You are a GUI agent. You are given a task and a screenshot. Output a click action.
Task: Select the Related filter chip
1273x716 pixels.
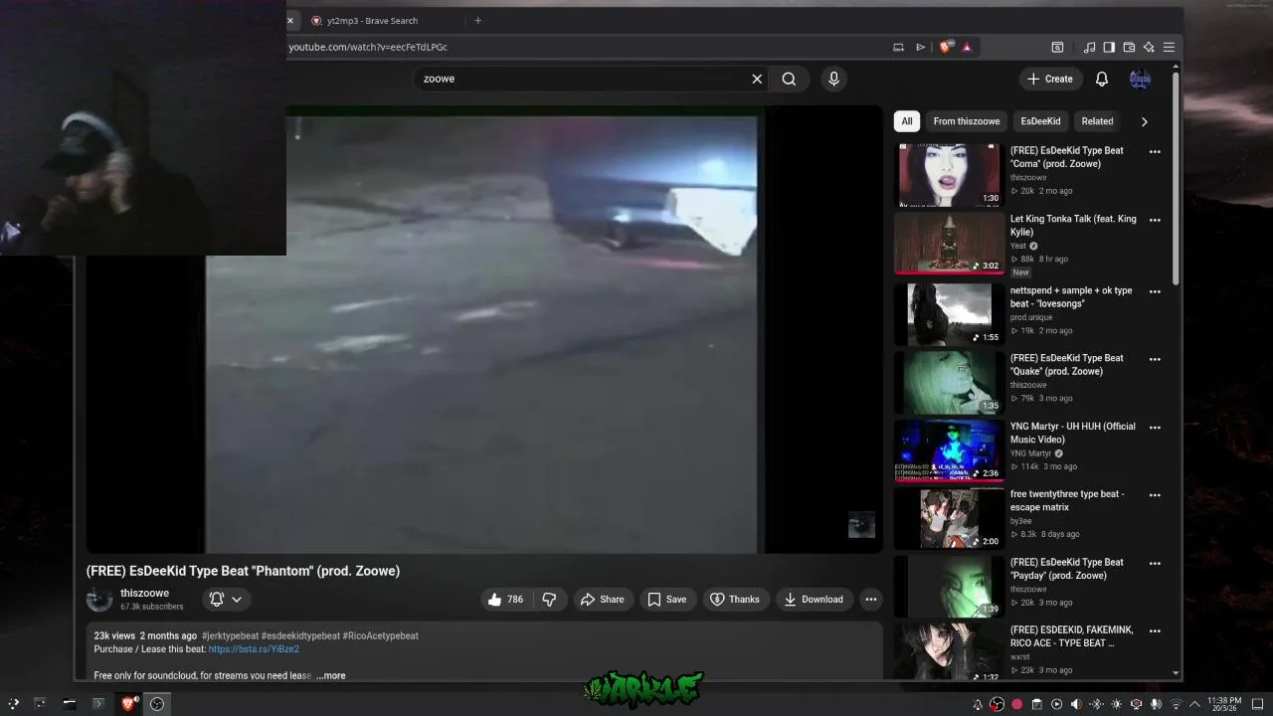click(1097, 121)
